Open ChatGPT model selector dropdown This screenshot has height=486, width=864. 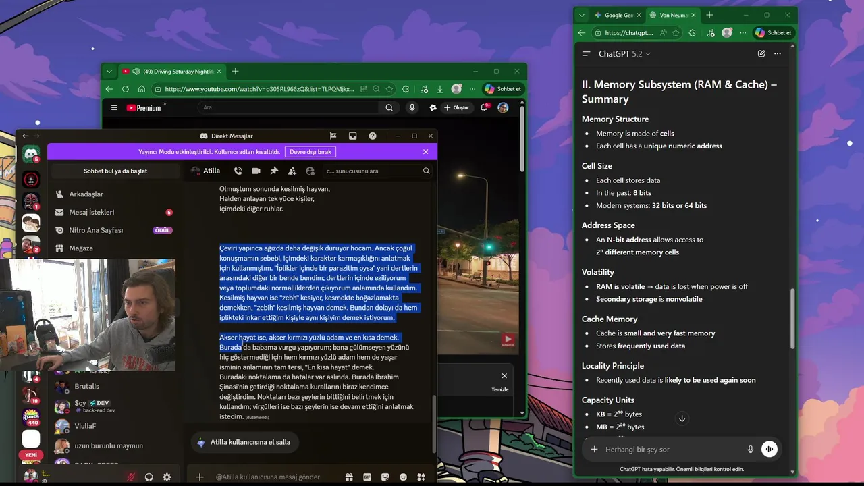point(624,53)
